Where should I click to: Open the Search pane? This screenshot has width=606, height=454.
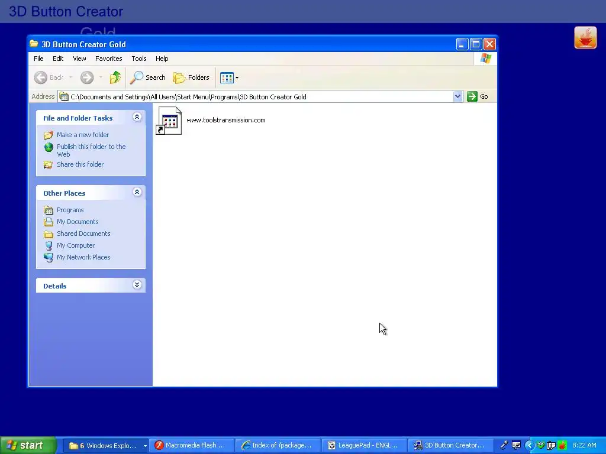point(147,77)
